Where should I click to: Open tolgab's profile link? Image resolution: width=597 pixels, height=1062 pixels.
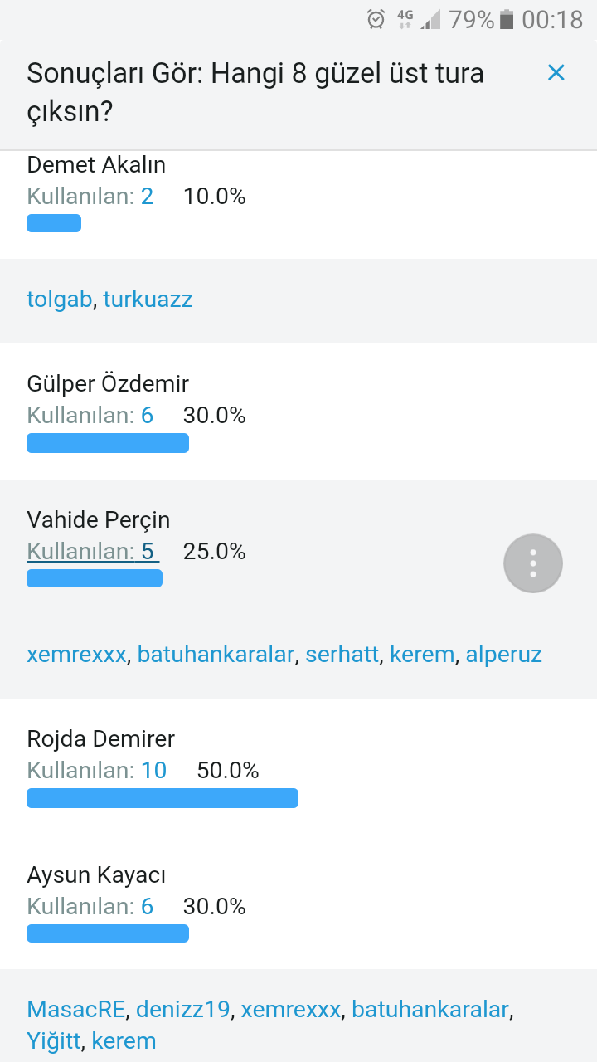59,300
